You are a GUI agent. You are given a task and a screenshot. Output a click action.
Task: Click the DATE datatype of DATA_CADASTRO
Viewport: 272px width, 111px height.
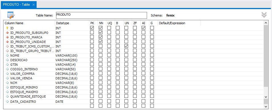[x=59, y=102]
